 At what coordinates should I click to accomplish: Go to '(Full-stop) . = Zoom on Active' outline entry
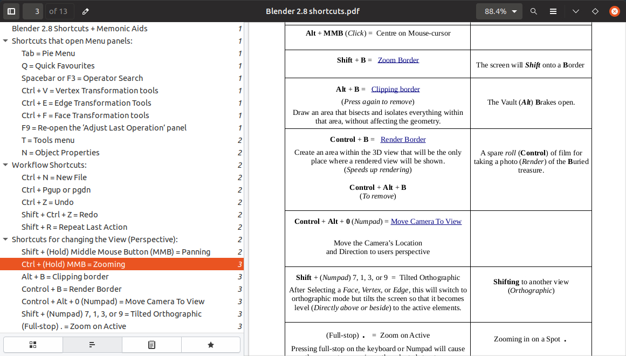point(122,326)
